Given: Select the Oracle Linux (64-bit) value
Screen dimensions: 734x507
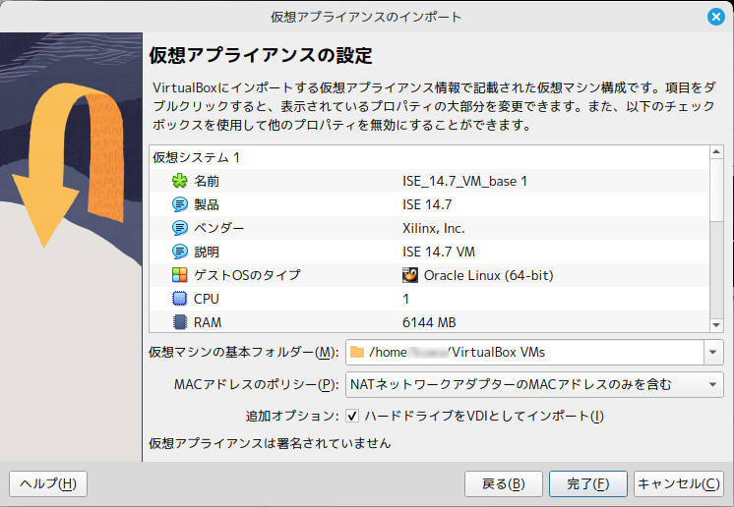Looking at the screenshot, I should click(x=488, y=275).
